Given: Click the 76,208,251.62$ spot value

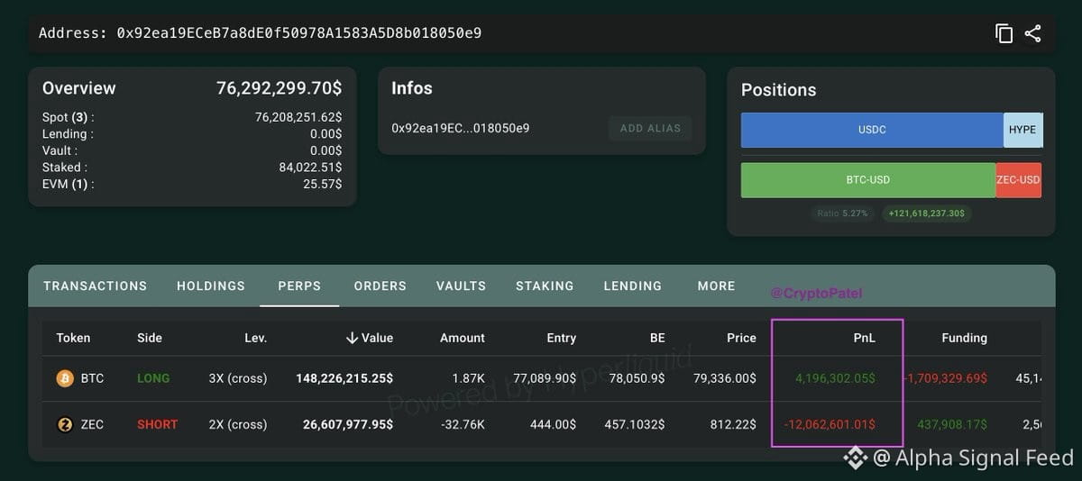Looking at the screenshot, I should pos(298,117).
